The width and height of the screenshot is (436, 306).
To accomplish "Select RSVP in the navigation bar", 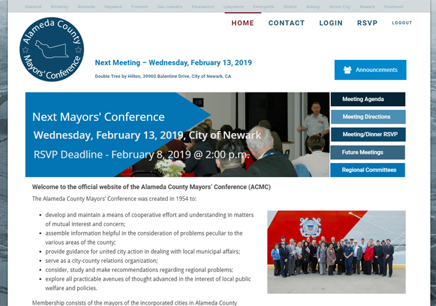I will 367,23.
